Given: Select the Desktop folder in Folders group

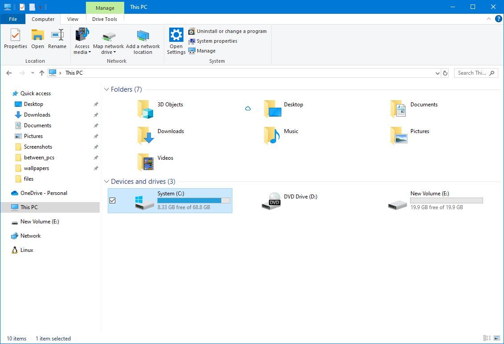Looking at the screenshot, I should point(272,109).
